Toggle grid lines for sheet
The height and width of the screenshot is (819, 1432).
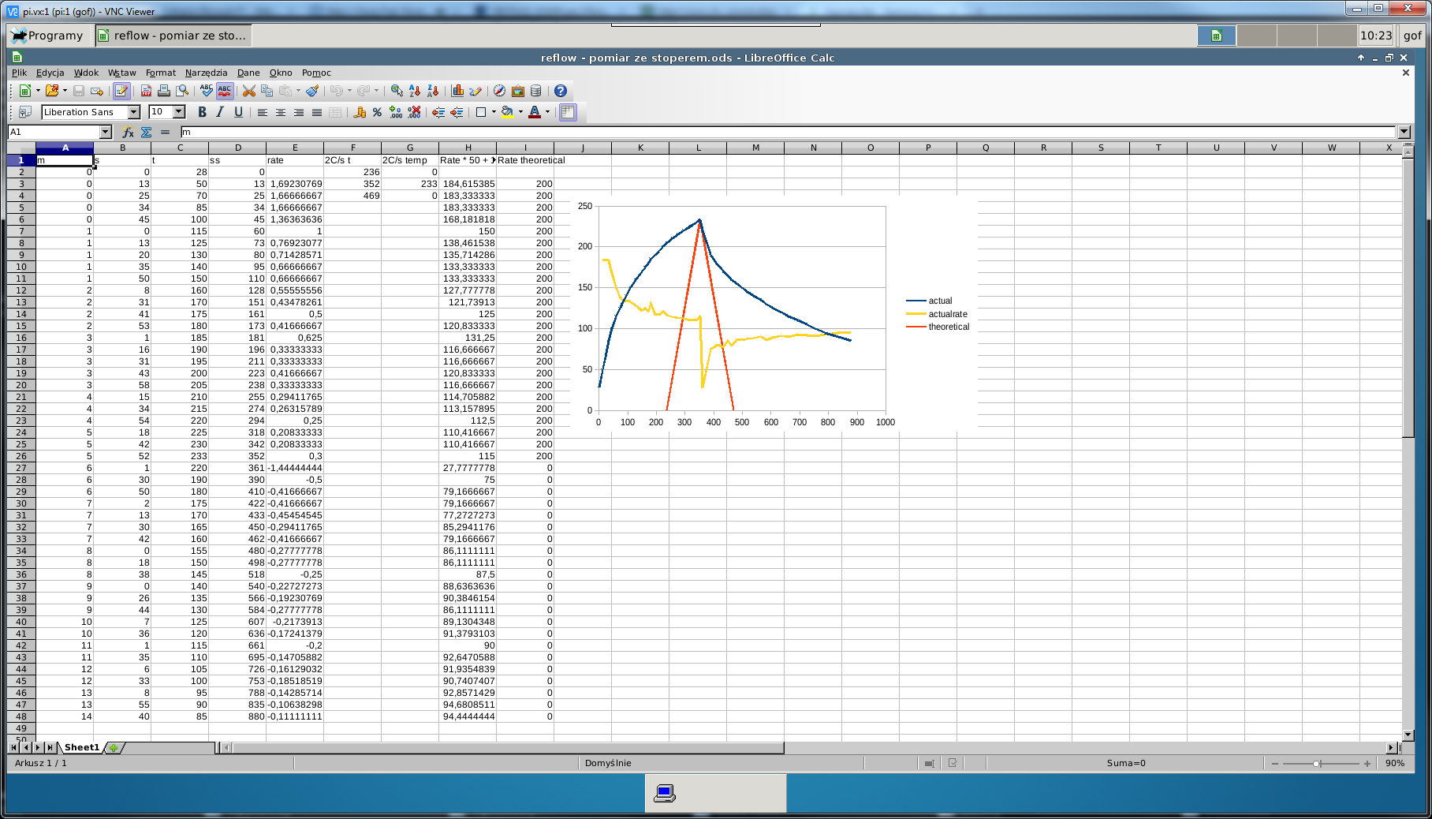click(568, 112)
